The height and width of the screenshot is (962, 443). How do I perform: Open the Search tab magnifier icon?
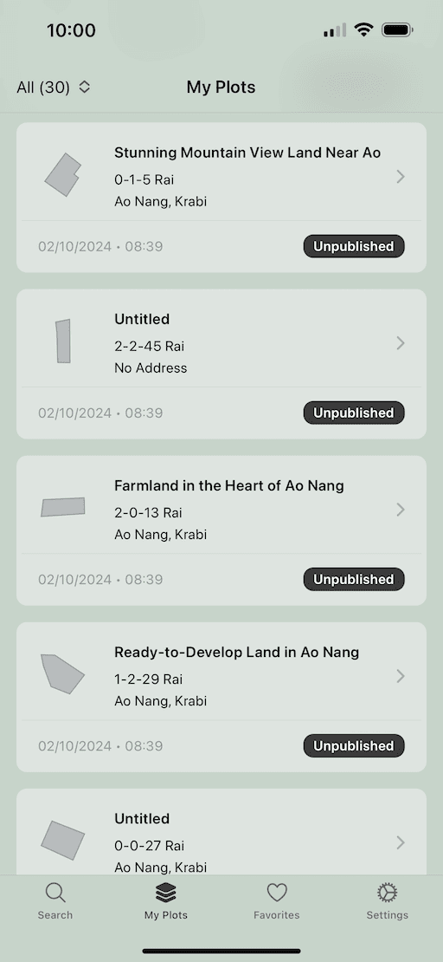pyautogui.click(x=55, y=893)
